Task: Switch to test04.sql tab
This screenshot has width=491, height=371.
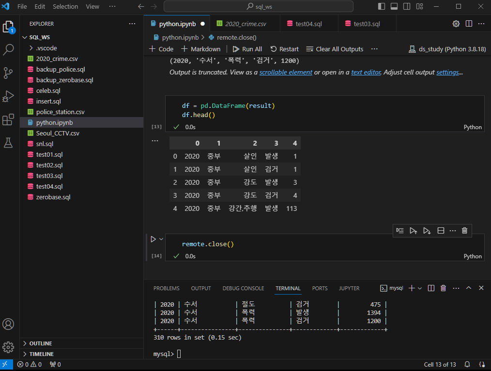Action: (308, 24)
